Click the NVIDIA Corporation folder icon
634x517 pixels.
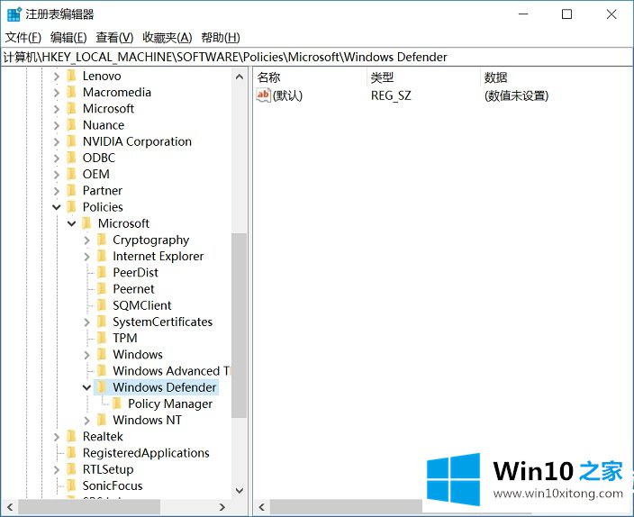(x=71, y=141)
